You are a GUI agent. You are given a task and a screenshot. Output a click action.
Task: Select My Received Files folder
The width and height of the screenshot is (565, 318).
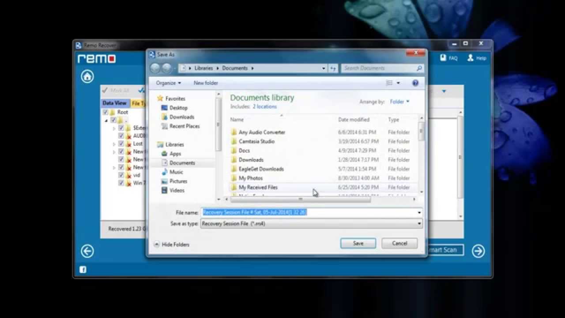click(x=254, y=187)
